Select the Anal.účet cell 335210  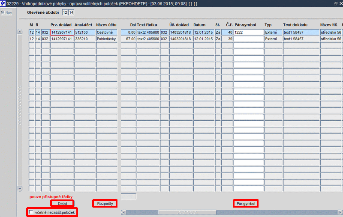pyautogui.click(x=85, y=39)
